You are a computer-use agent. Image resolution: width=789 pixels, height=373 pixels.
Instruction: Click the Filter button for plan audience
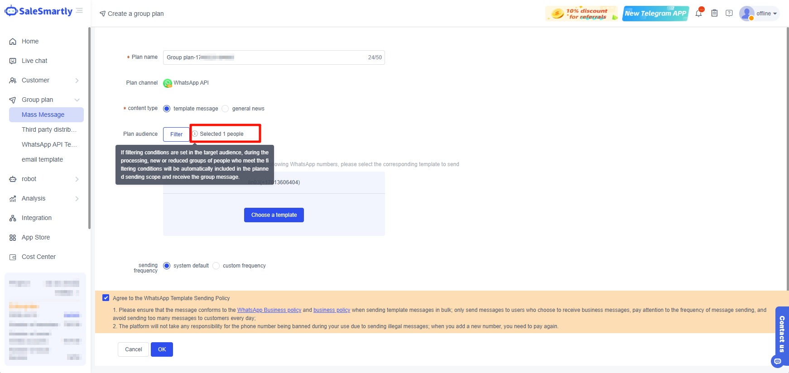[176, 134]
